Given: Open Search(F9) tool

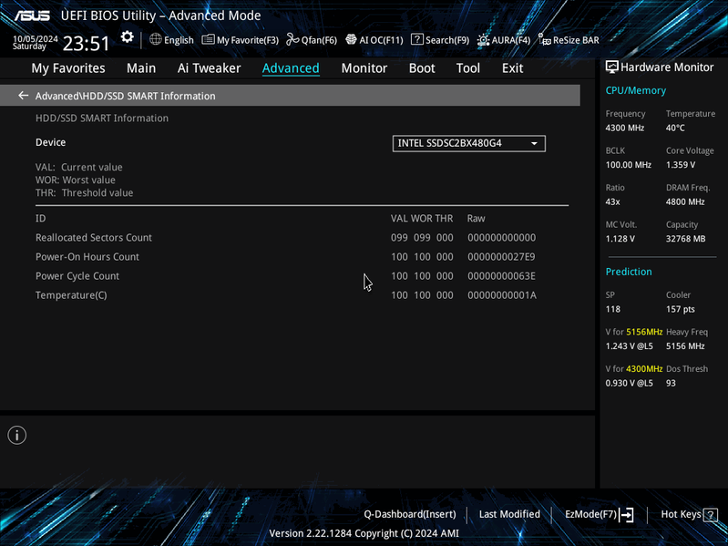Looking at the screenshot, I should 440,40.
